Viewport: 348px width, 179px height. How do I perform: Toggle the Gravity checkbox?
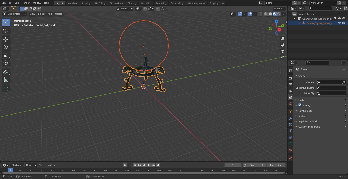pyautogui.click(x=300, y=105)
